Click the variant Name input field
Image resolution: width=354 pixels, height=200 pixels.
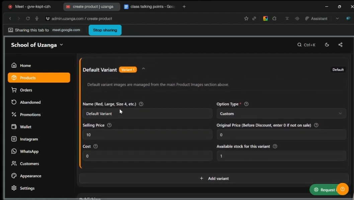(148, 113)
